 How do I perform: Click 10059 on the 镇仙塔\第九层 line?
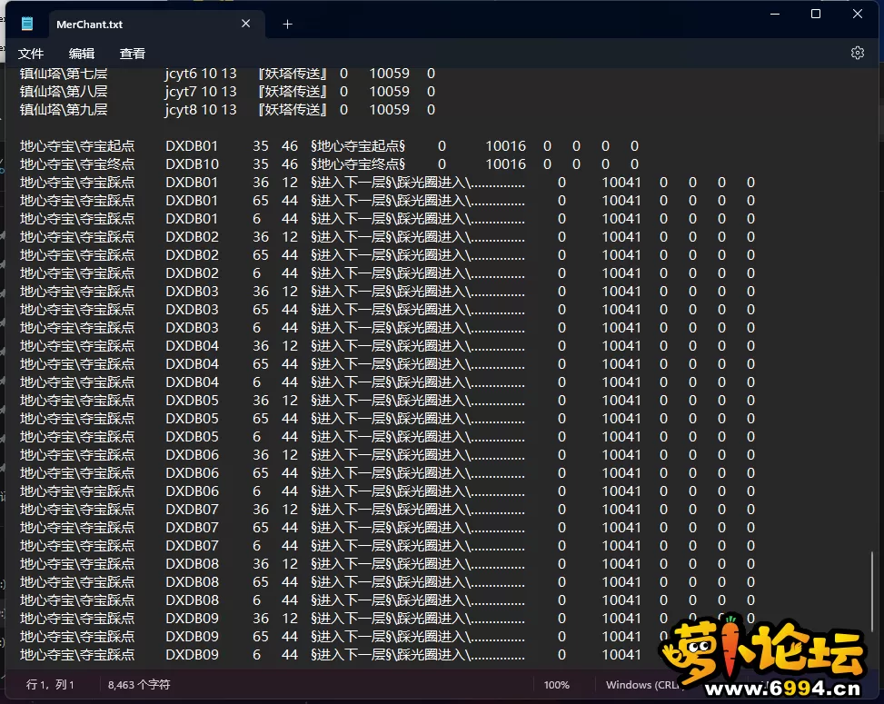[x=390, y=109]
